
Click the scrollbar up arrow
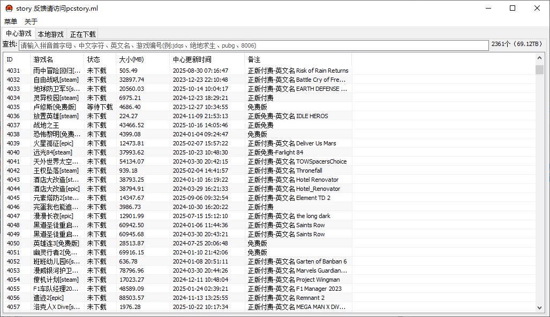pyautogui.click(x=540, y=58)
